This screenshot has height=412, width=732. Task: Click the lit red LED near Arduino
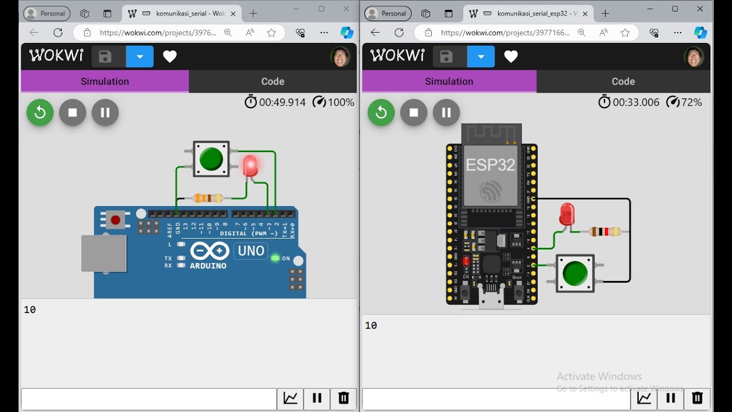250,166
